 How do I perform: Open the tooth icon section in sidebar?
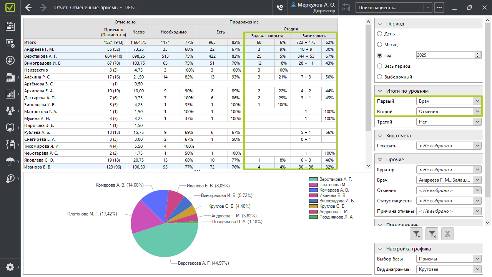point(10,127)
